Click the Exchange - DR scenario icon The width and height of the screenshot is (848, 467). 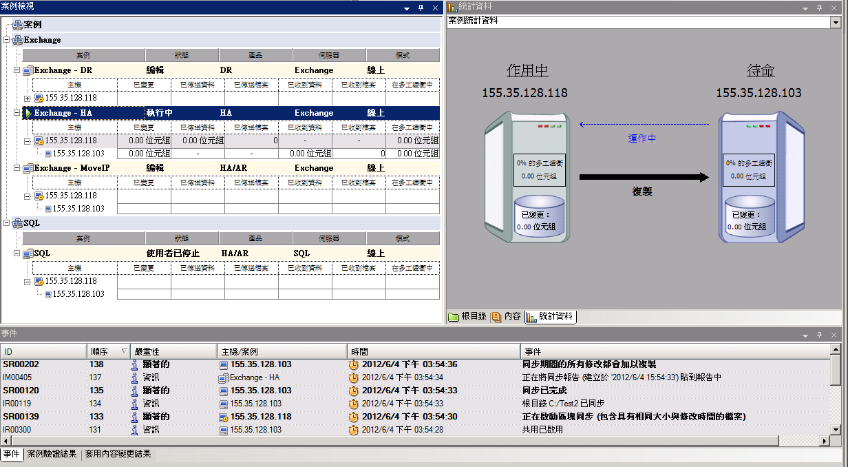tap(28, 70)
